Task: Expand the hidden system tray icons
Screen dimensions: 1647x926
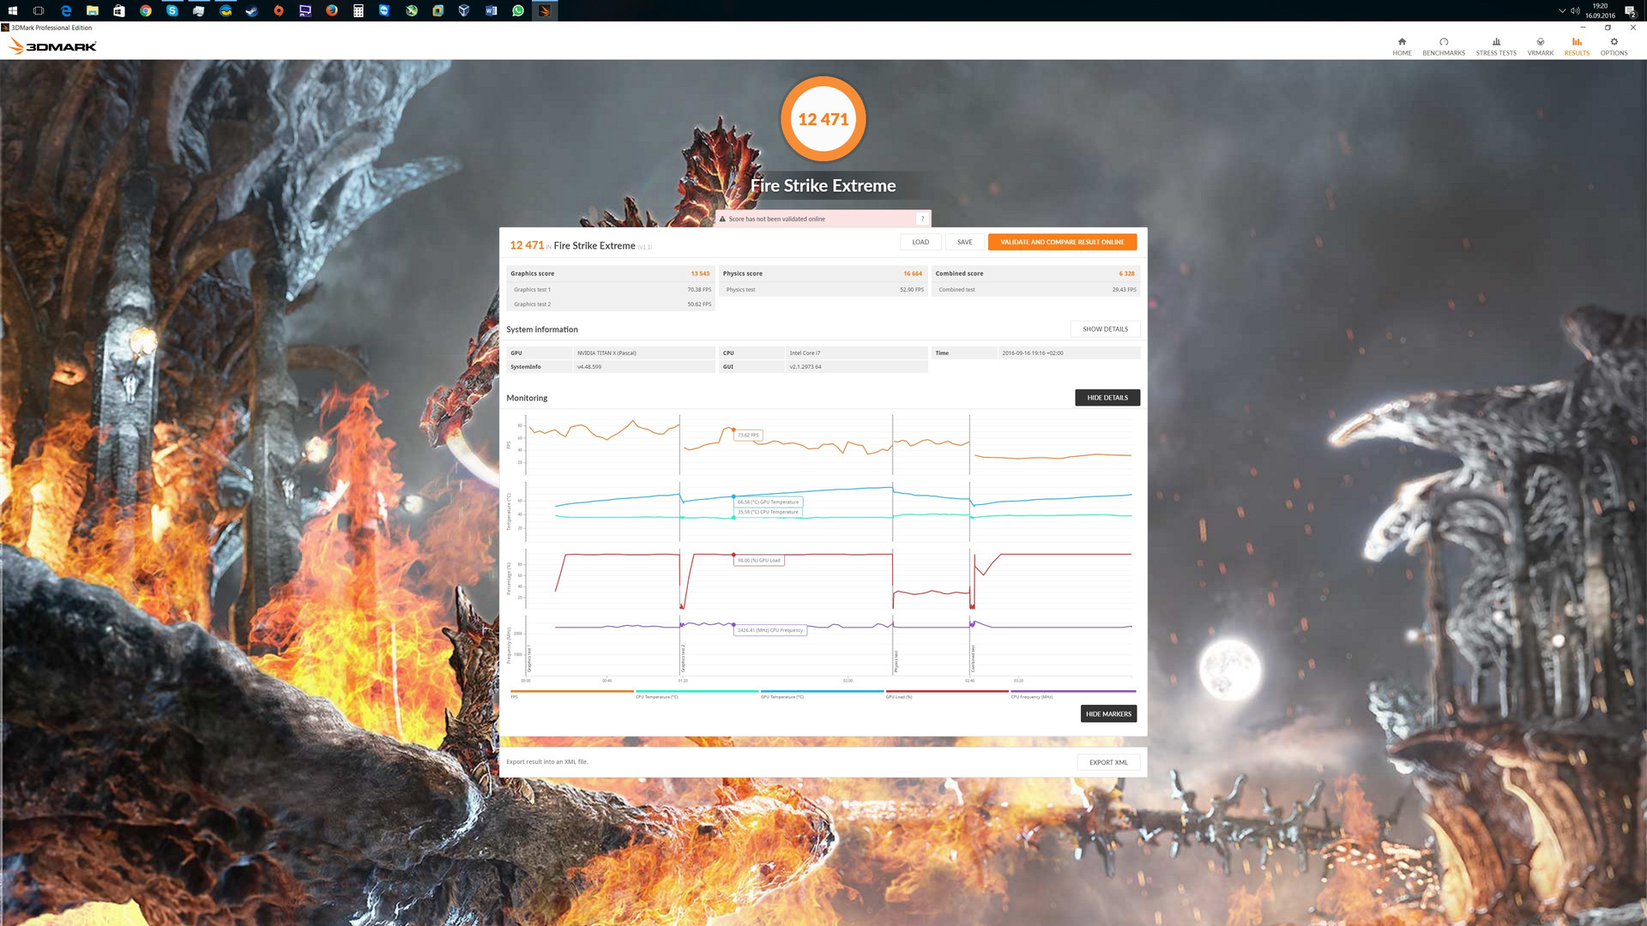Action: tap(1562, 10)
